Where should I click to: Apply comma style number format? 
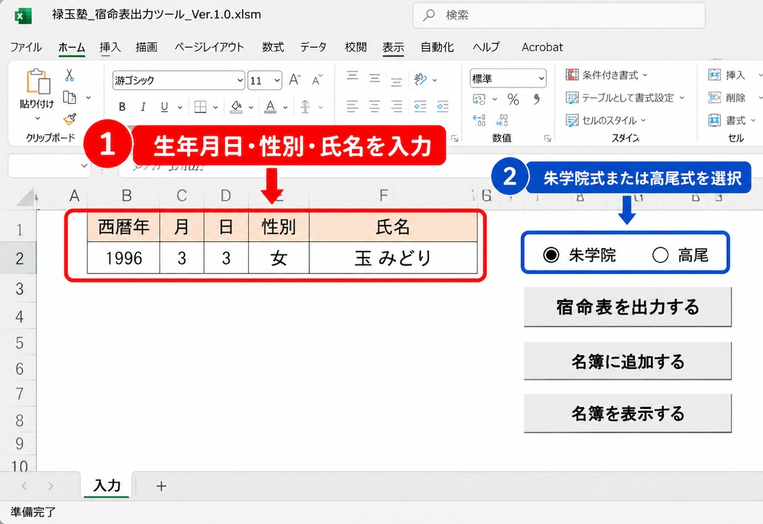[x=537, y=99]
